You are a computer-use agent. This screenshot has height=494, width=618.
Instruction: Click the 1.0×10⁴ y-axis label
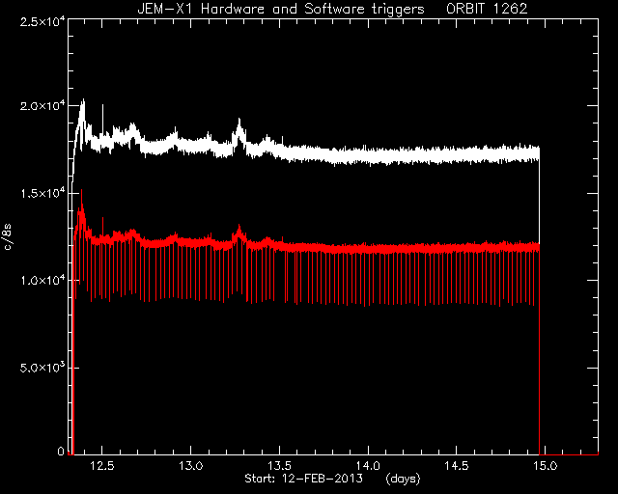pyautogui.click(x=42, y=281)
